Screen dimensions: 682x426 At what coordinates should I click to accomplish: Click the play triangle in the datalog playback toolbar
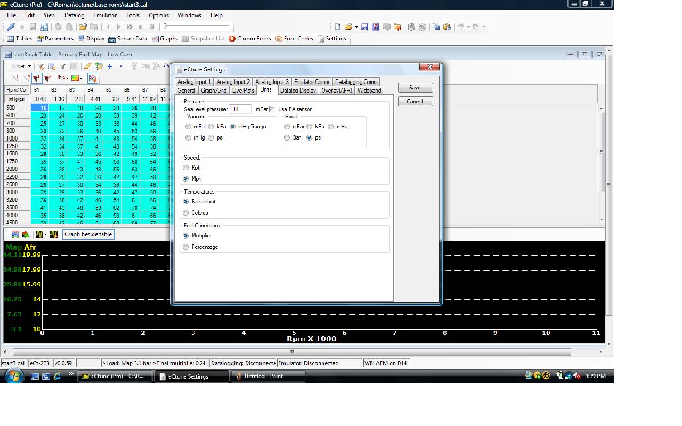point(119,27)
